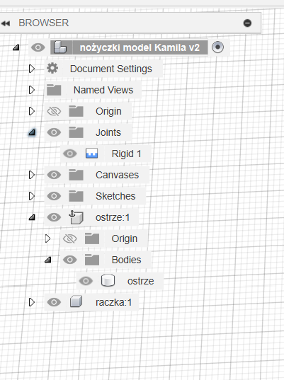The height and width of the screenshot is (380, 284).
Task: Click the Canvases folder icon
Action: (x=76, y=175)
